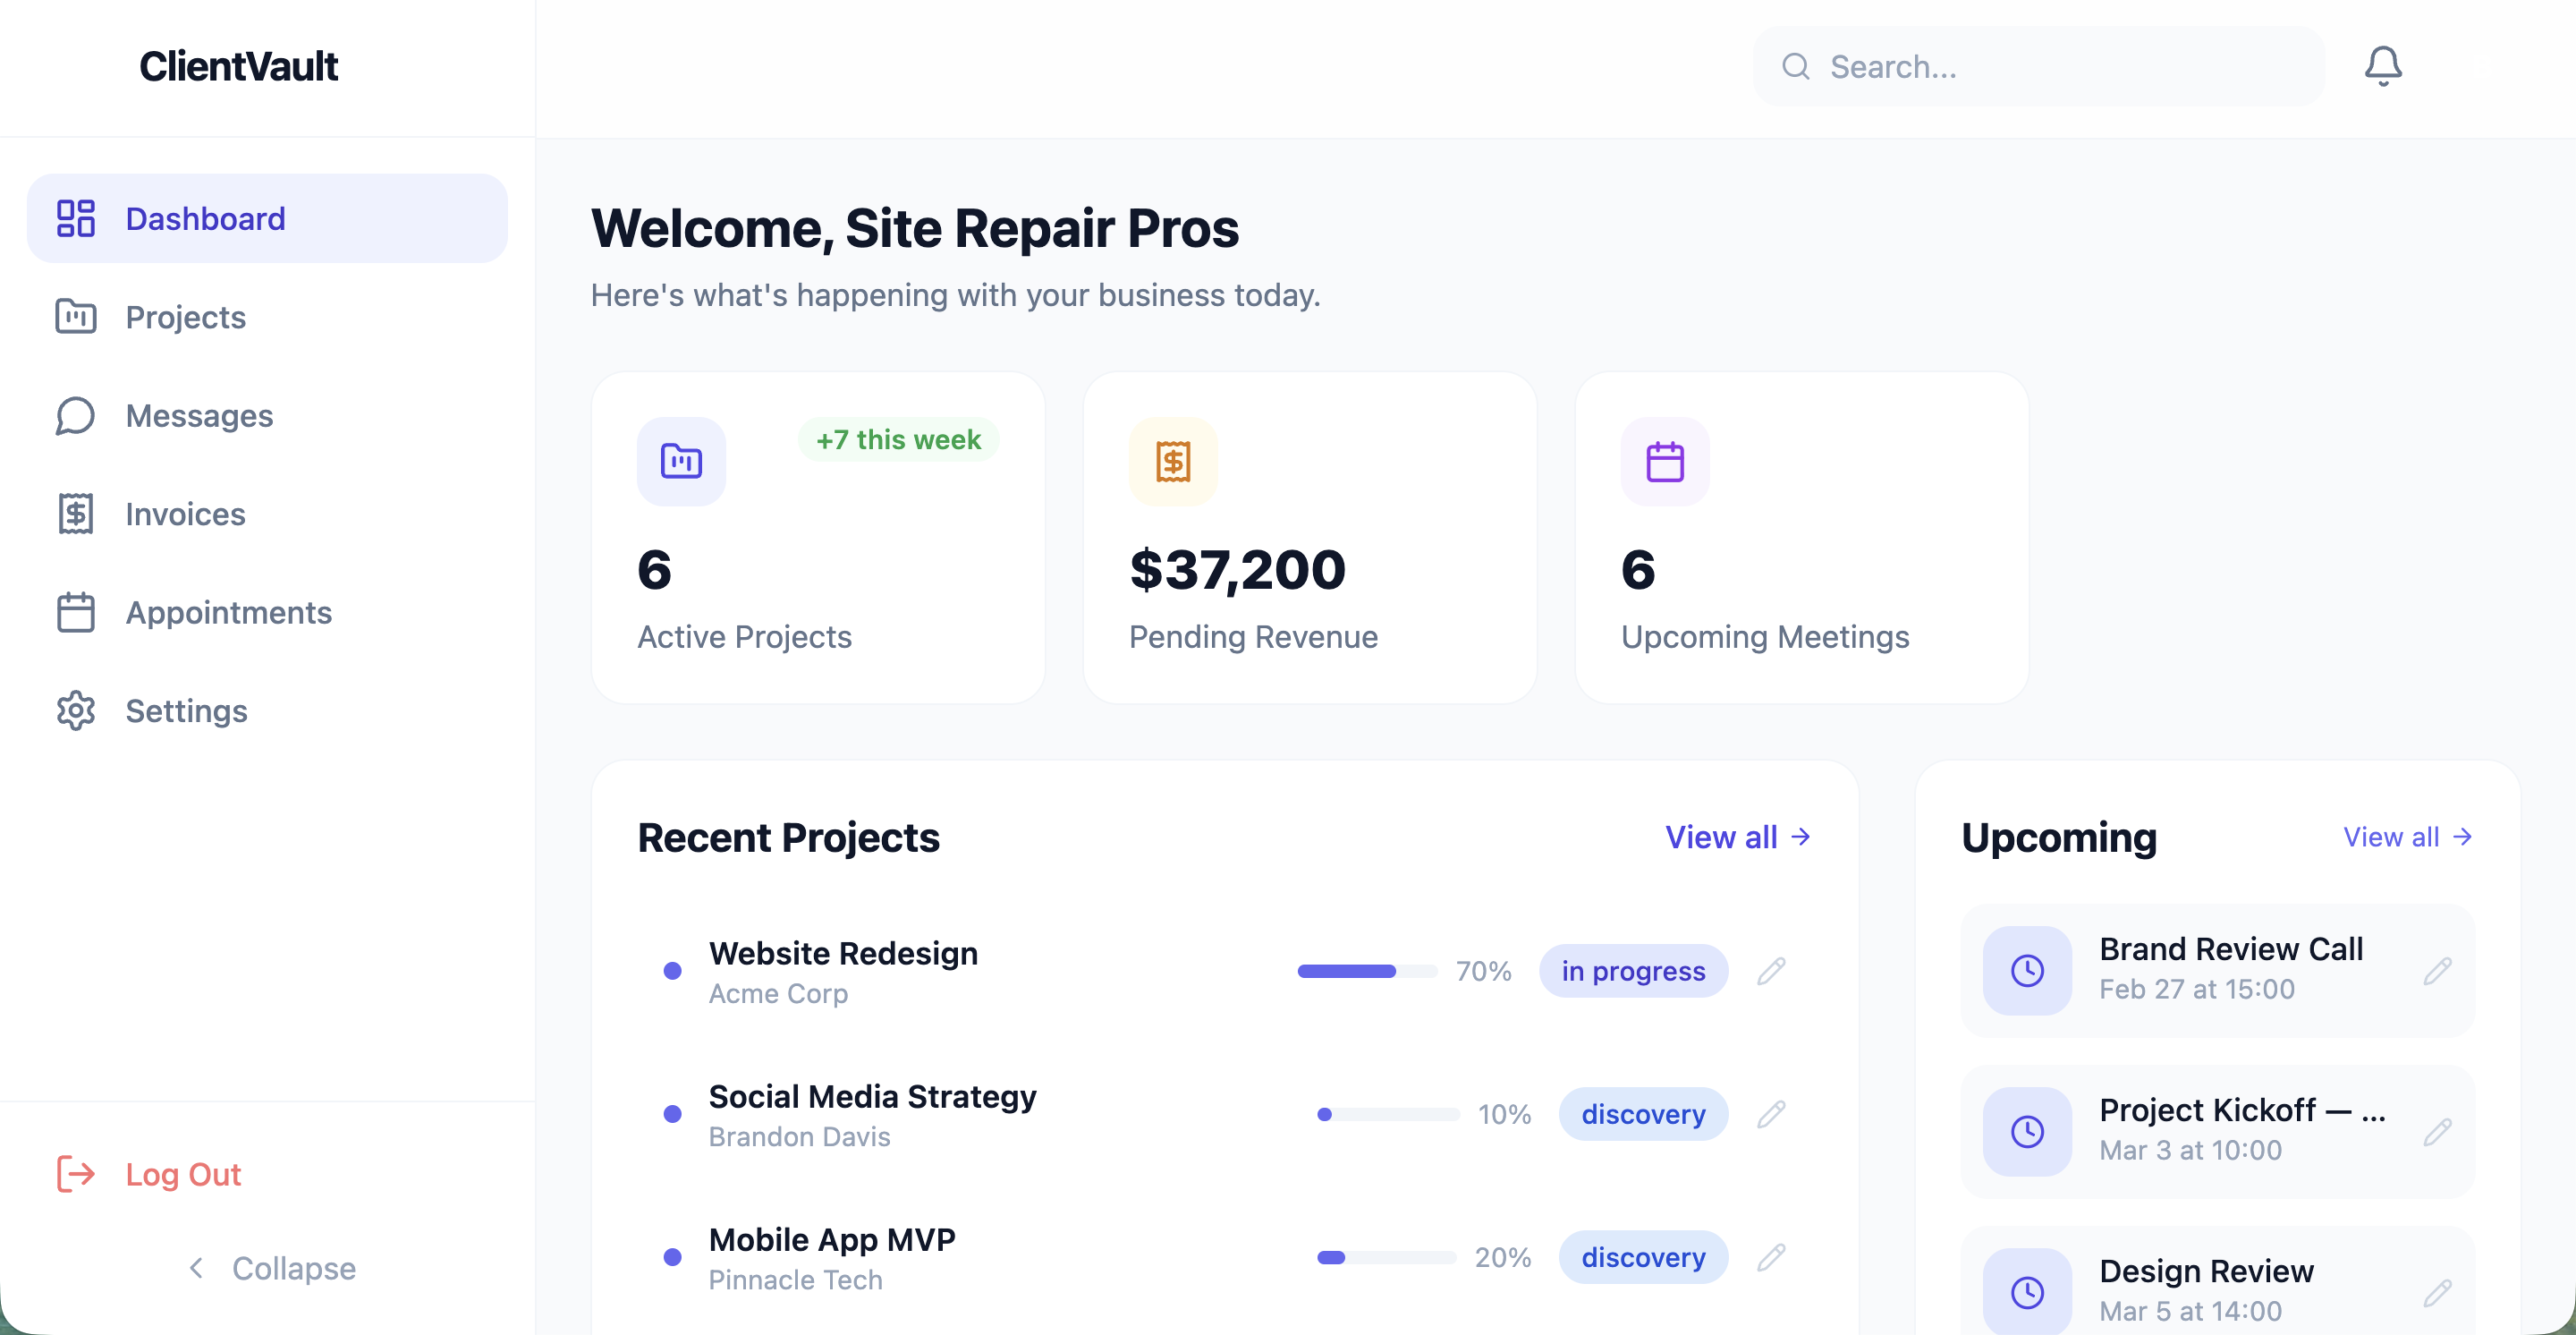
Task: Go to the Projects page
Action: (x=267, y=316)
